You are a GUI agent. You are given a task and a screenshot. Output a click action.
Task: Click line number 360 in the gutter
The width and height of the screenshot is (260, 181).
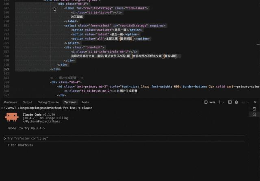[6, 65]
